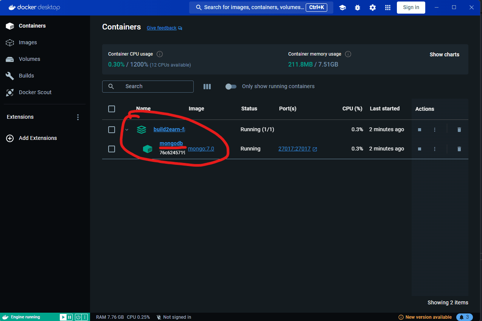This screenshot has width=482, height=321.
Task: Click the Add Extensions plus icon
Action: point(10,138)
